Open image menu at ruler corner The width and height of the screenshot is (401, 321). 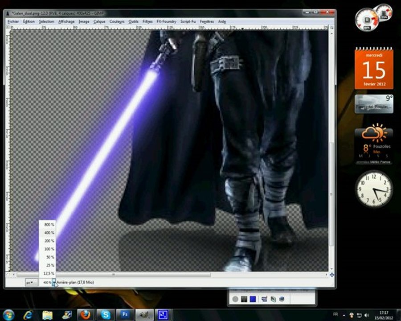point(8,27)
